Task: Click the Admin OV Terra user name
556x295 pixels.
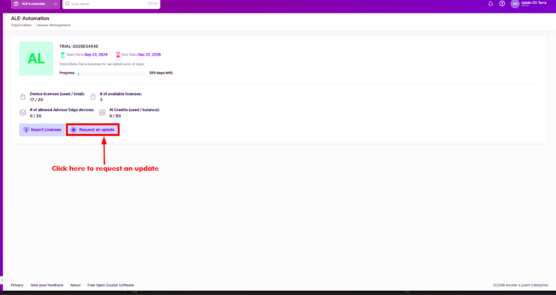Action: 534,2
